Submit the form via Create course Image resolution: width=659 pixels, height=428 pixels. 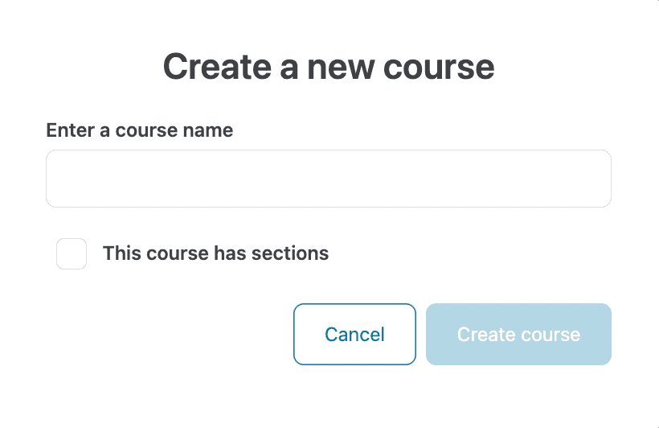point(518,334)
